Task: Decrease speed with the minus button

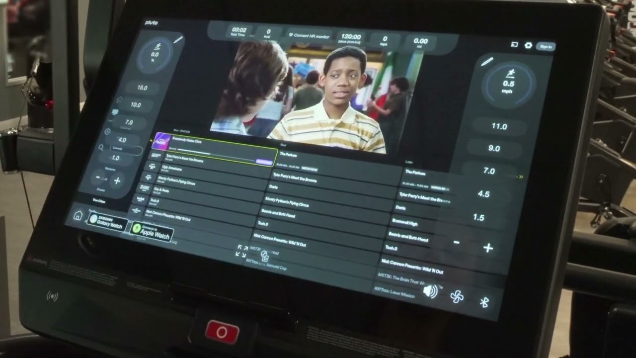Action: [x=457, y=243]
